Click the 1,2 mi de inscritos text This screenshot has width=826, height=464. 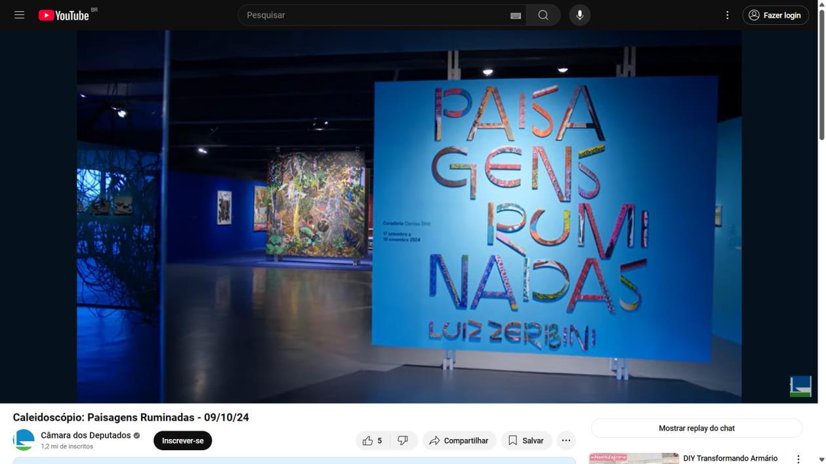click(67, 446)
